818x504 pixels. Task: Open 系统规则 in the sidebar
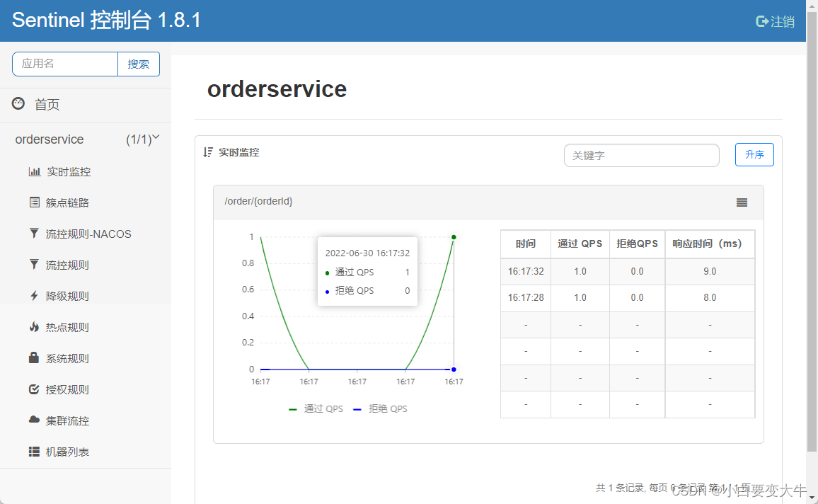click(x=67, y=358)
